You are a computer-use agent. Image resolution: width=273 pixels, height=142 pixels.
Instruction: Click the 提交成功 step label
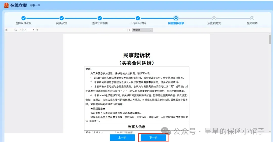[252, 23]
